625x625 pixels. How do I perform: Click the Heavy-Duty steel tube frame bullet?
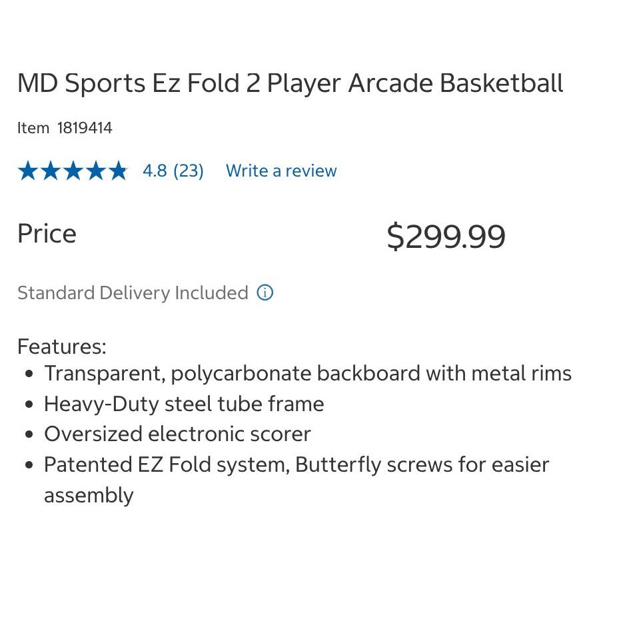(184, 404)
